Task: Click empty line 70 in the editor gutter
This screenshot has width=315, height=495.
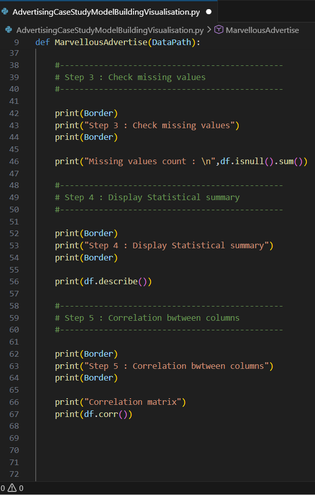Action: tap(14, 450)
